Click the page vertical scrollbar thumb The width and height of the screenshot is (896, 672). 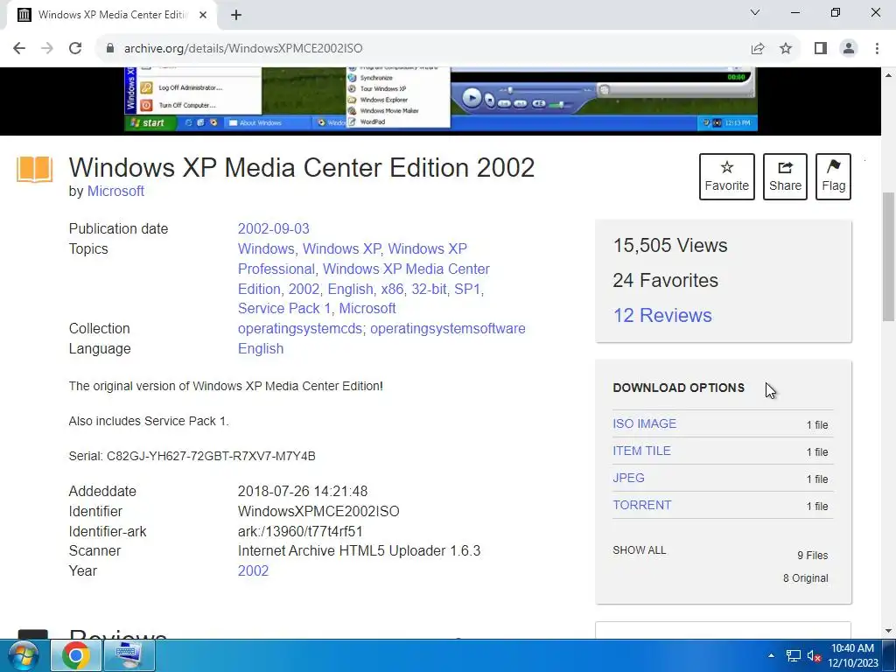(889, 257)
